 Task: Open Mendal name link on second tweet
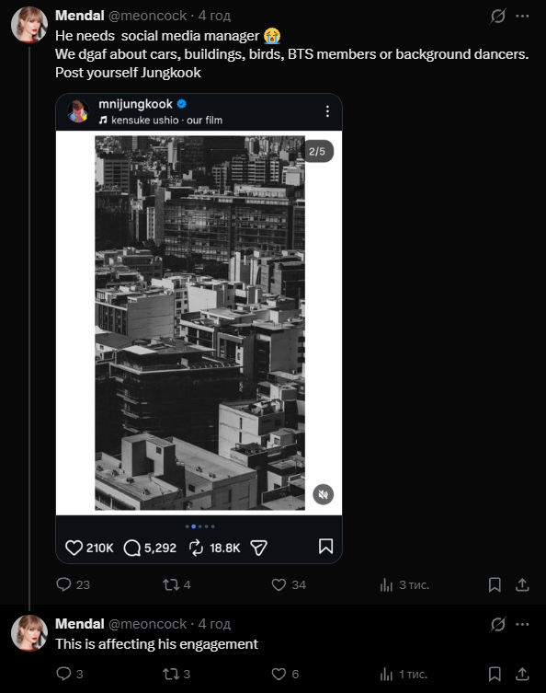coord(80,624)
